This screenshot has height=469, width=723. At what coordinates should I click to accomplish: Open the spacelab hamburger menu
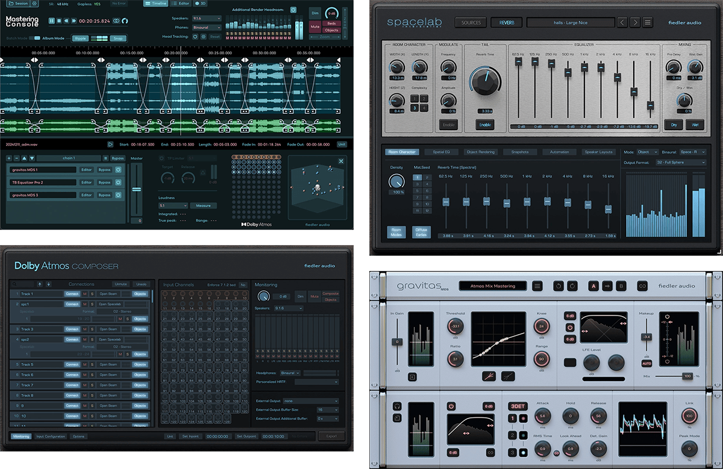(648, 23)
